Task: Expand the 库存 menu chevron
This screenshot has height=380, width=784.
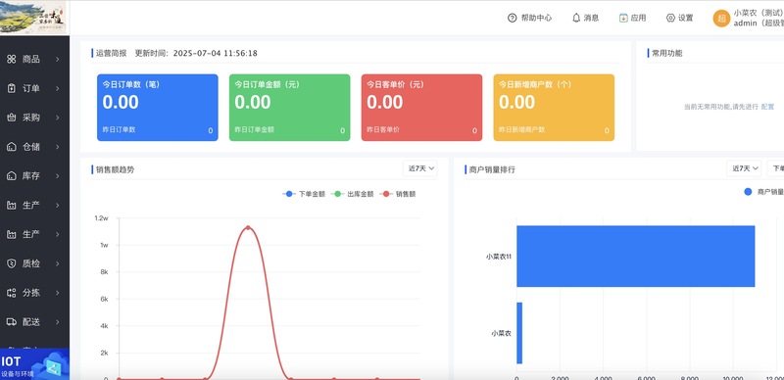Action: click(x=58, y=176)
